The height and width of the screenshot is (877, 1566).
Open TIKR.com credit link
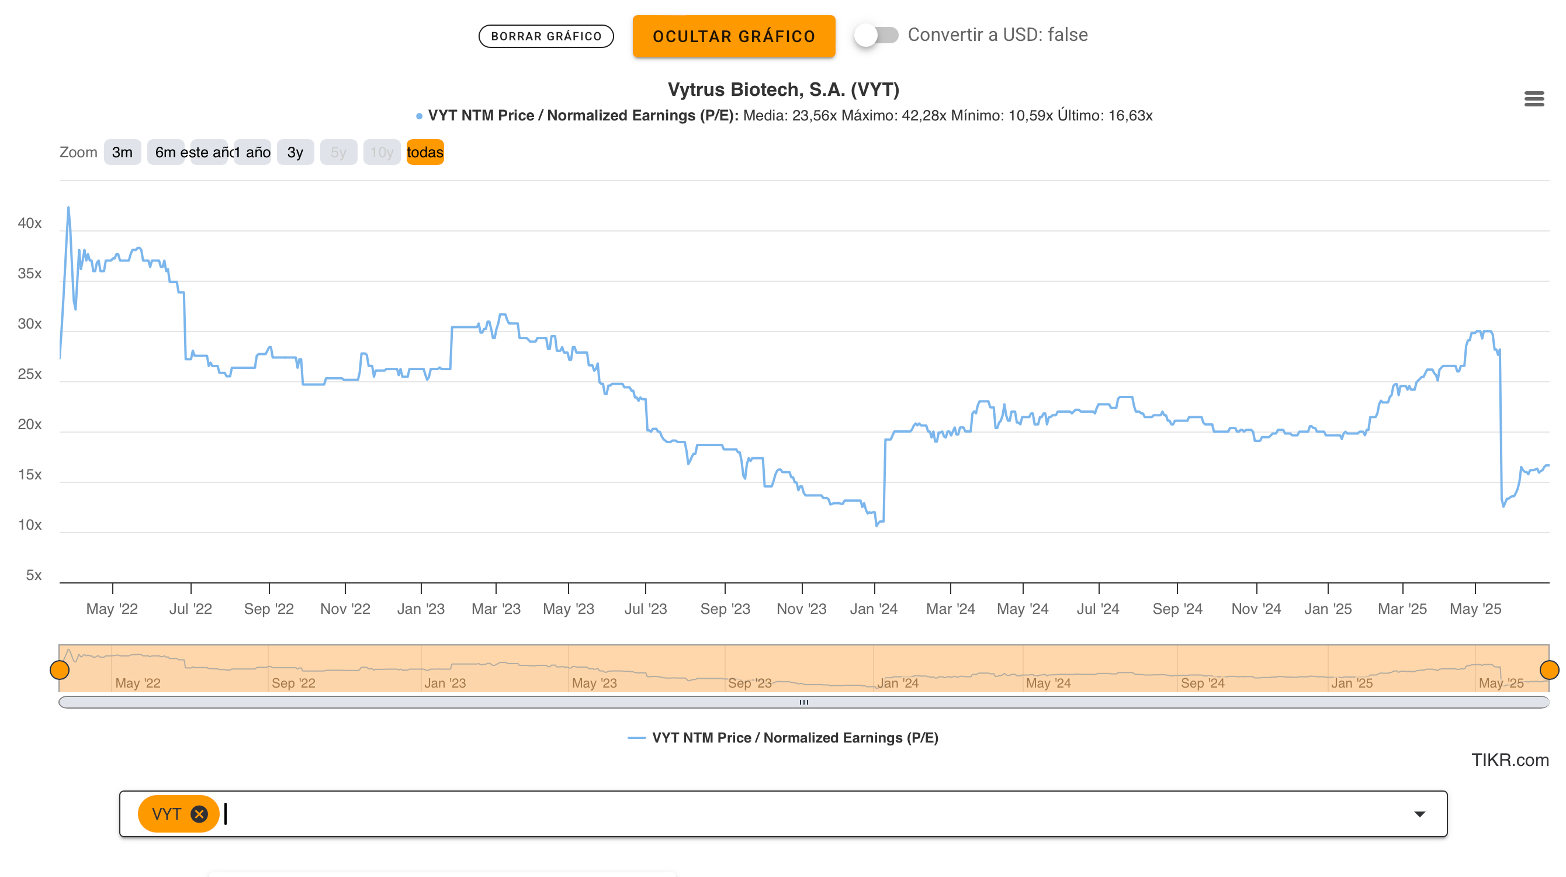tap(1509, 759)
